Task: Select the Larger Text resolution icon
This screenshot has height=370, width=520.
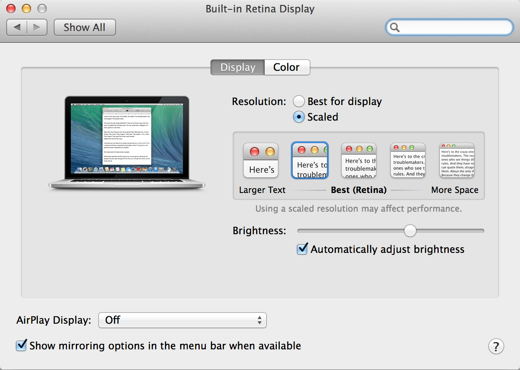Action: [x=261, y=160]
